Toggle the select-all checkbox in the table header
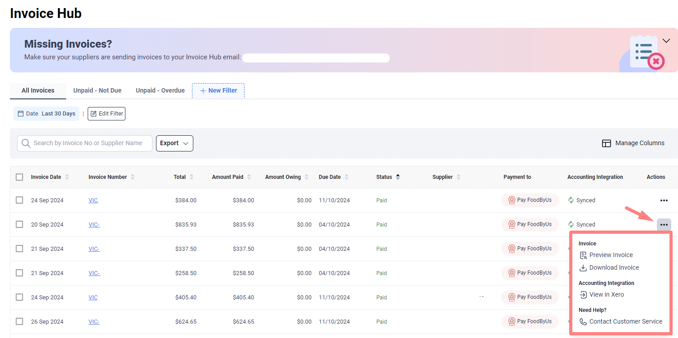The height and width of the screenshot is (338, 678). click(19, 177)
